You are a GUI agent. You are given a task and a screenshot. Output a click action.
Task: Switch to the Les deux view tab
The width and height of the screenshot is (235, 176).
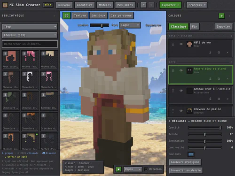click(x=98, y=15)
